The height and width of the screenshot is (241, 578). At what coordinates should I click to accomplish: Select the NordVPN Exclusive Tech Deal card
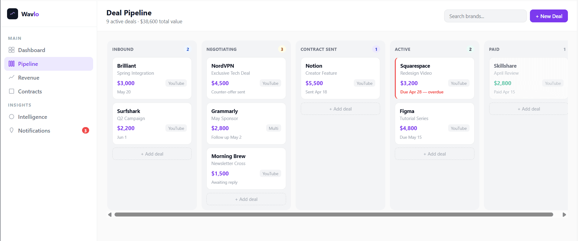click(246, 78)
